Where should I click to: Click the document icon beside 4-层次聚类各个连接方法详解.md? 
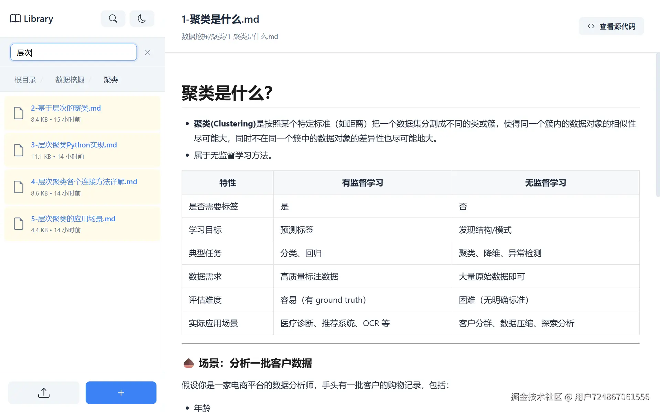tap(19, 187)
